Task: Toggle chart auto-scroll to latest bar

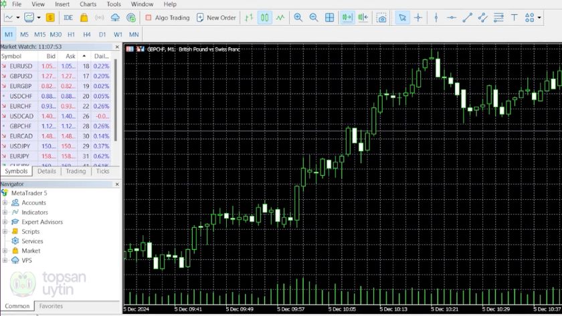Action: tap(347, 17)
